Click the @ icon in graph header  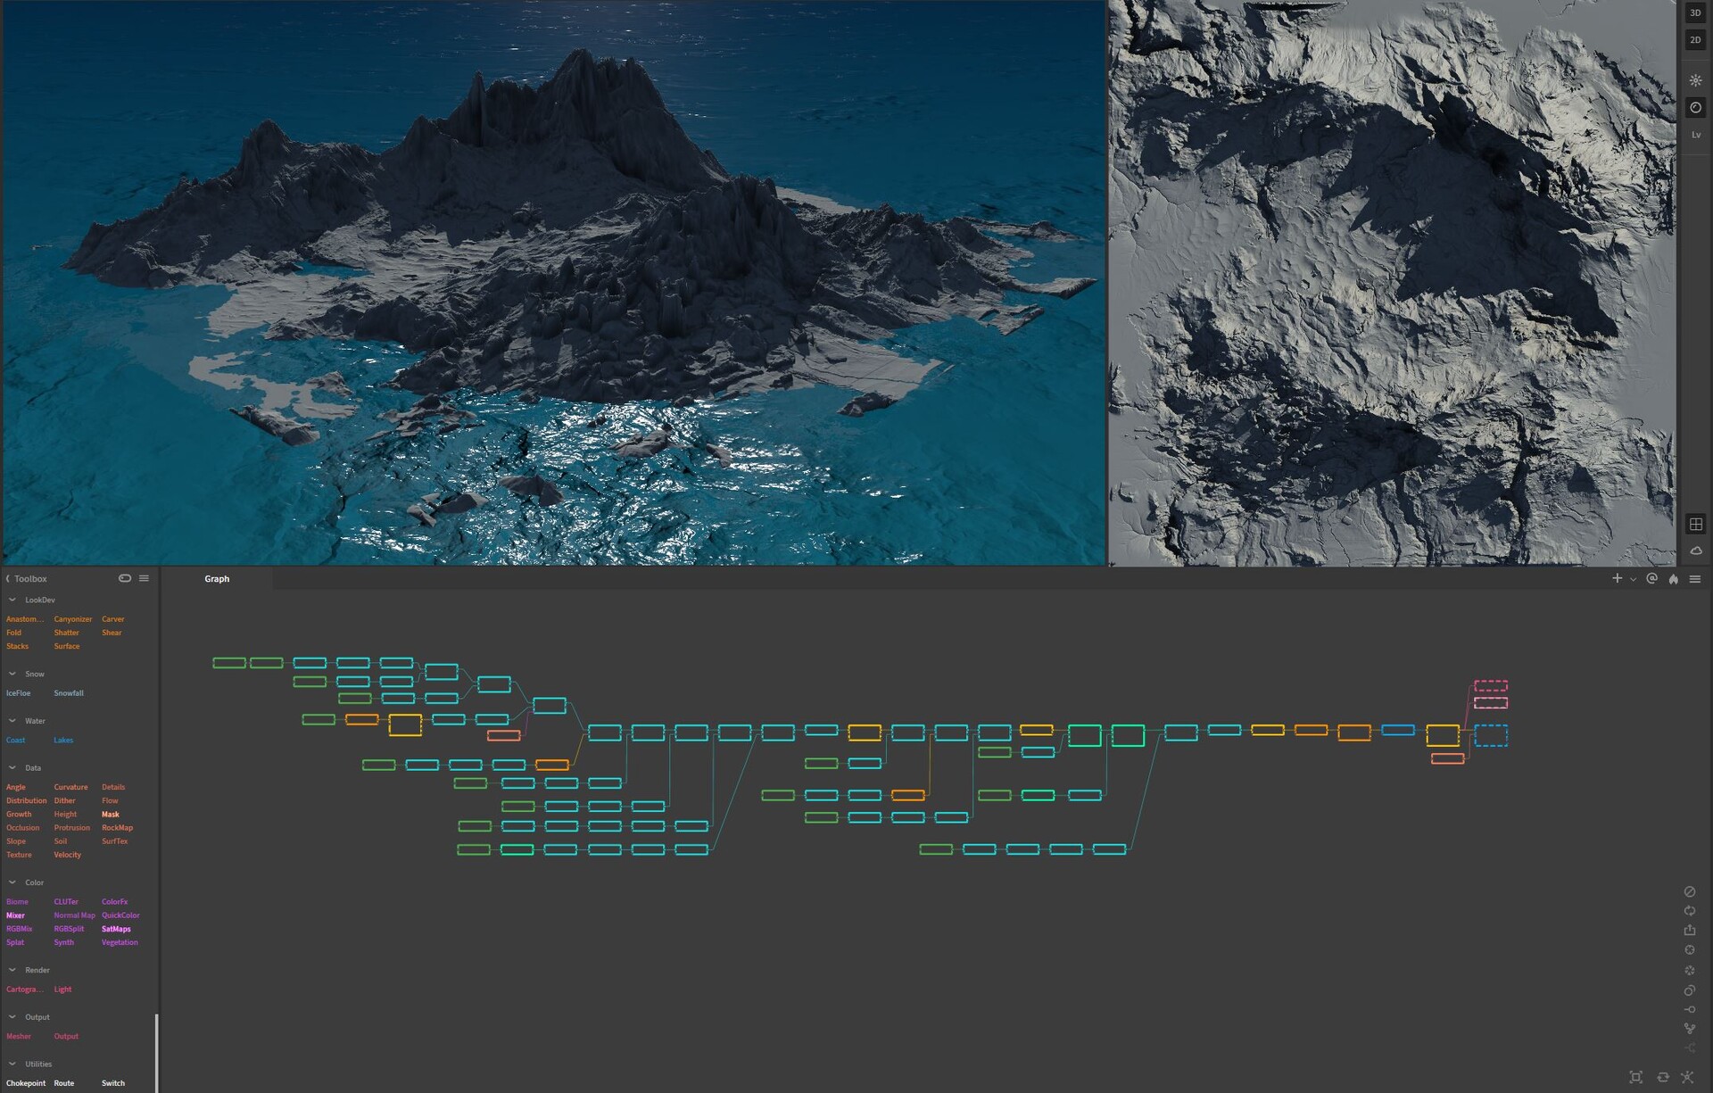pos(1651,578)
